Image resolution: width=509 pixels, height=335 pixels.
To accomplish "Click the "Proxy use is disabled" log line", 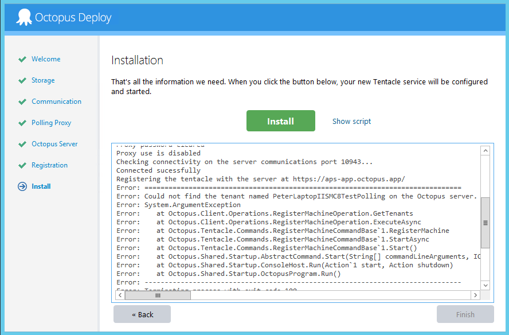I will pos(158,153).
